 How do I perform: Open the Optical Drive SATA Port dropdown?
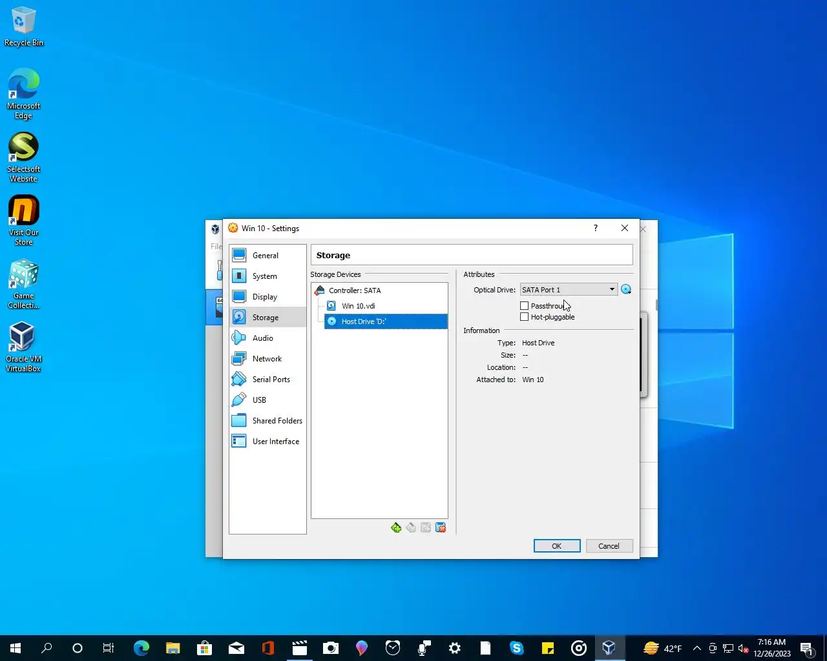click(569, 290)
